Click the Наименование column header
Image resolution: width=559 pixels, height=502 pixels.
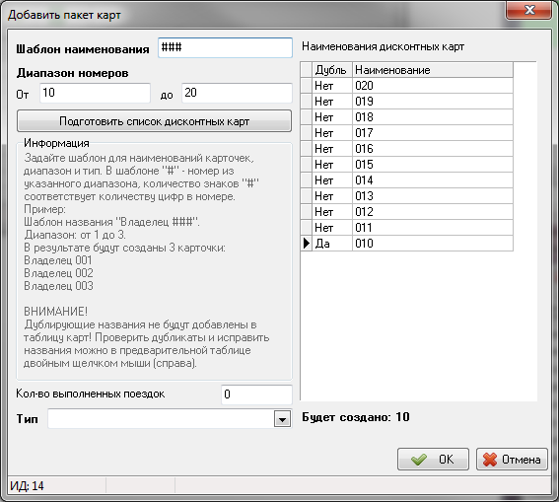tap(433, 70)
